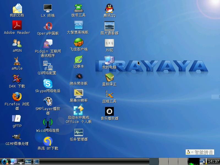Open the network status tray icon

203,161
